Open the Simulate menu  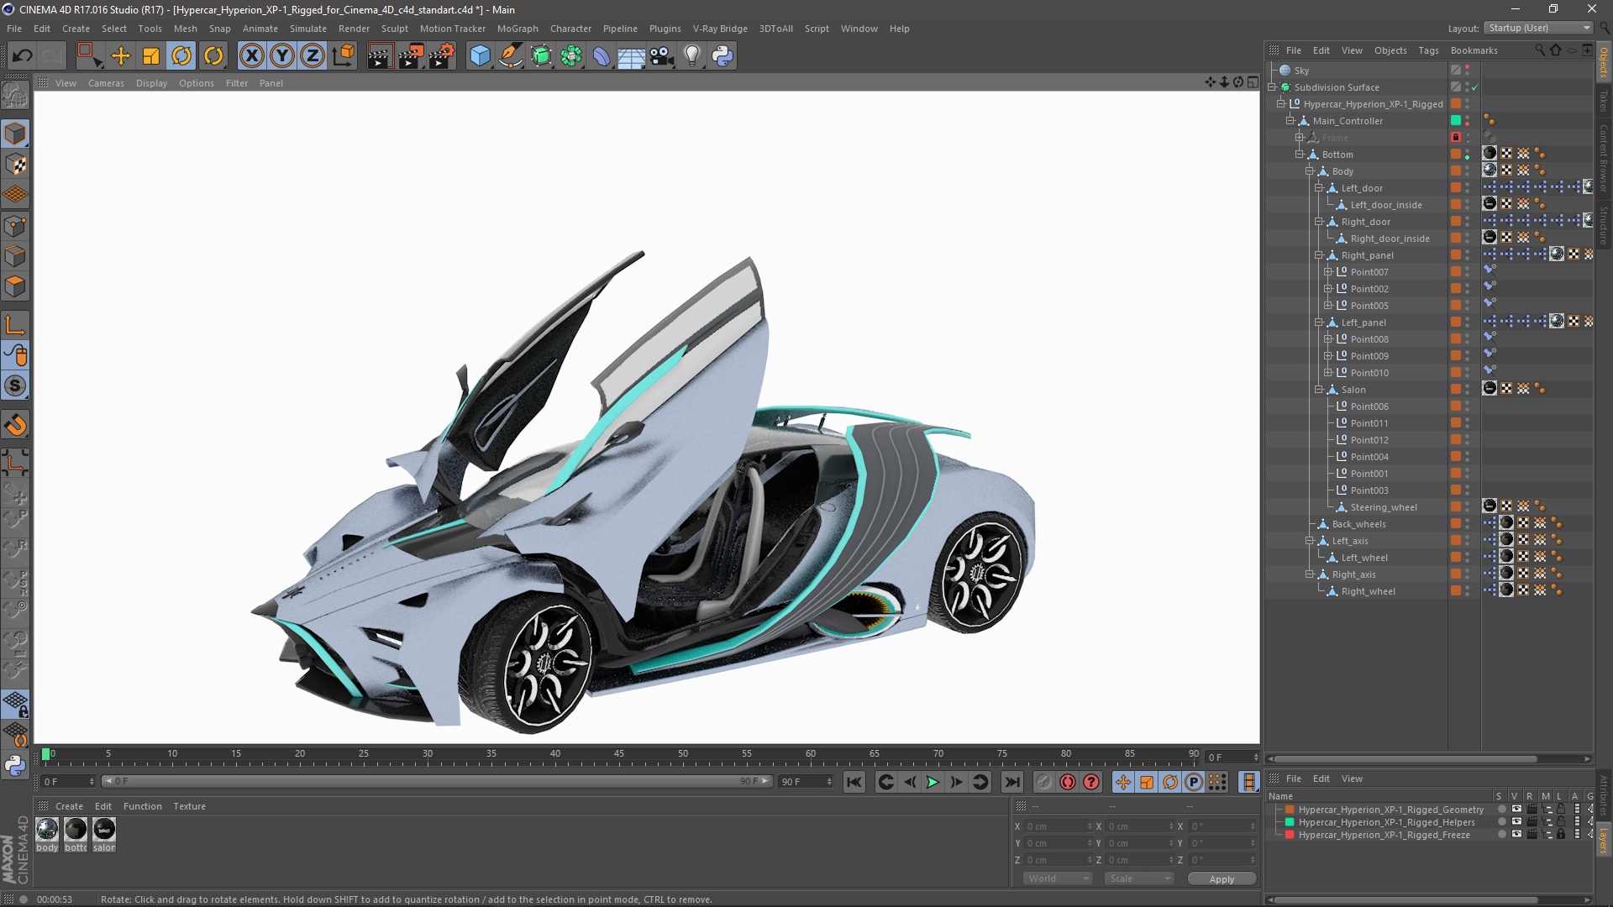(x=308, y=29)
